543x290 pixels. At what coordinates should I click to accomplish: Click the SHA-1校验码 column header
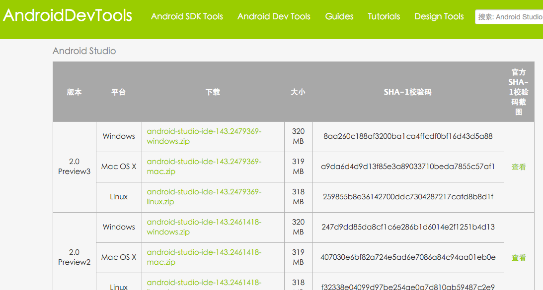407,92
